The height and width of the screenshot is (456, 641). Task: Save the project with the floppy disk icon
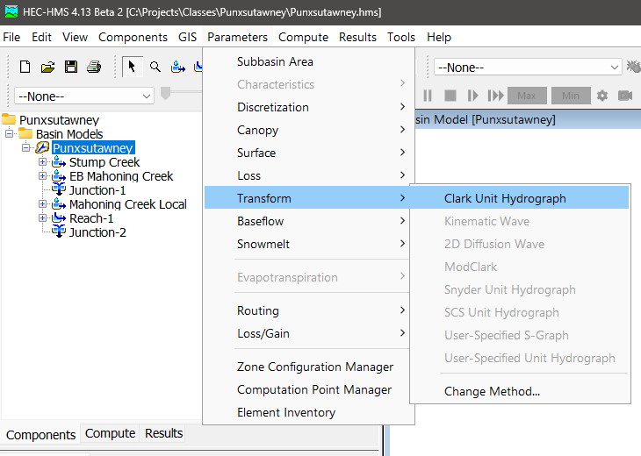coord(71,67)
